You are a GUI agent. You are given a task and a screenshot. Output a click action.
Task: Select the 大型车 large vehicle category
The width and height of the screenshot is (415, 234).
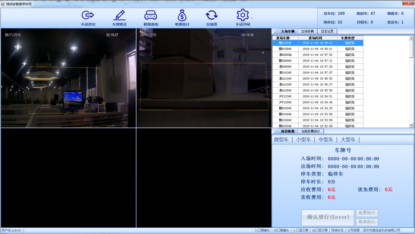(x=348, y=139)
